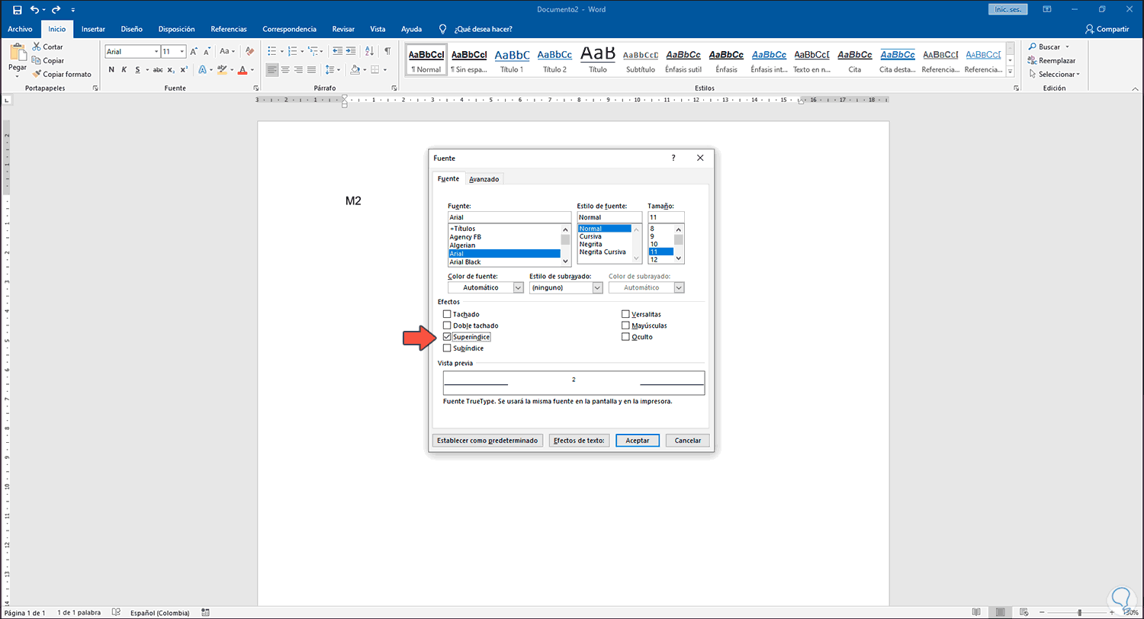The image size is (1144, 619).
Task: Click the save icon in title bar
Action: pyautogui.click(x=17, y=10)
